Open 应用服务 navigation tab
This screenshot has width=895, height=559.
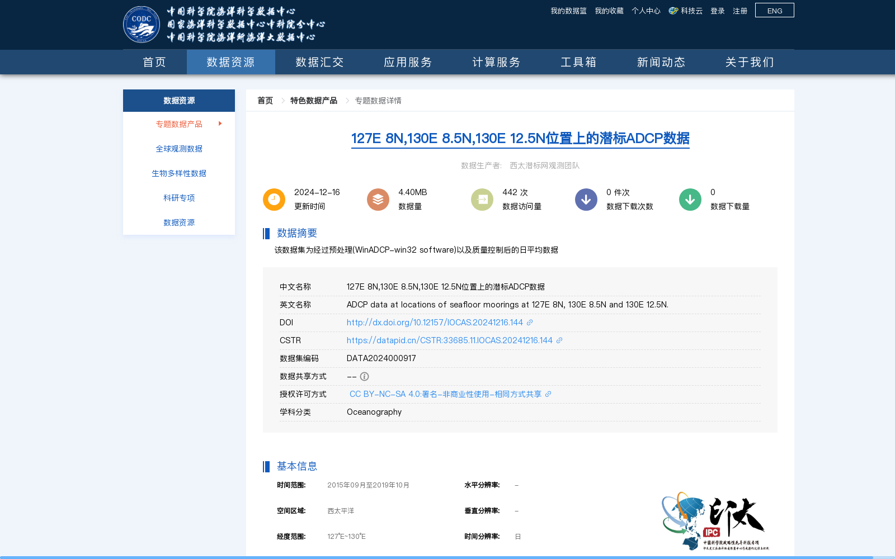tap(408, 62)
